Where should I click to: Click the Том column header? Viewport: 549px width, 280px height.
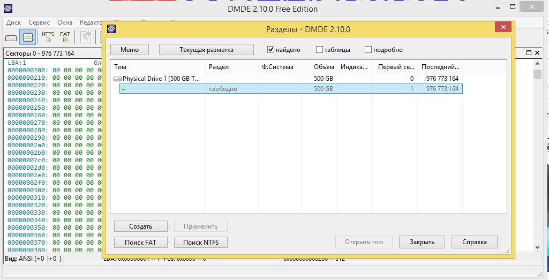[158, 67]
